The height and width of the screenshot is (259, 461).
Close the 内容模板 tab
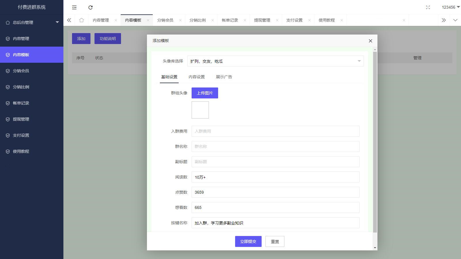[x=148, y=20]
